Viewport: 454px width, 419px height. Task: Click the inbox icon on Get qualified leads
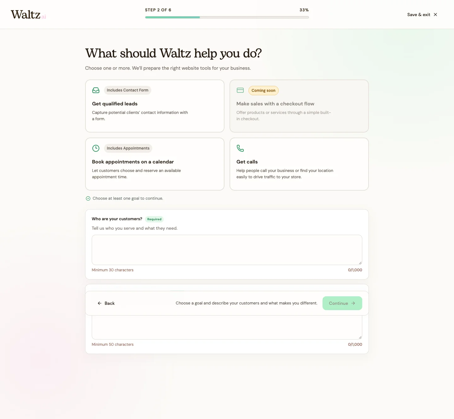96,90
